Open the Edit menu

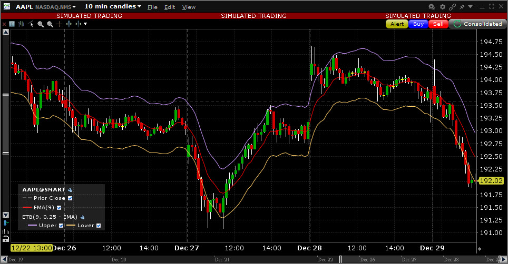(170, 7)
